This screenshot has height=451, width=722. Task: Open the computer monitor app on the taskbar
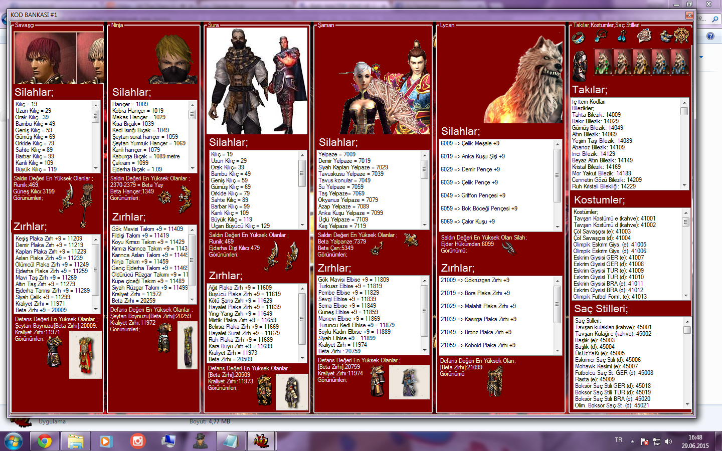(168, 441)
